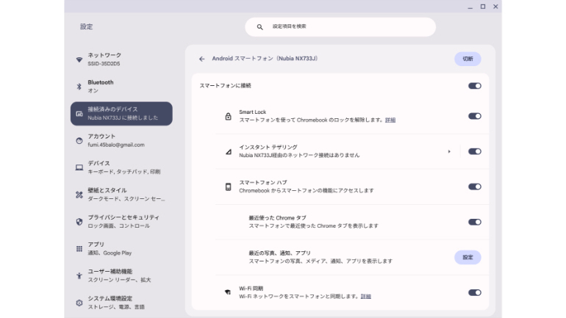
Task: Maximize the settings window
Action: pyautogui.click(x=483, y=7)
